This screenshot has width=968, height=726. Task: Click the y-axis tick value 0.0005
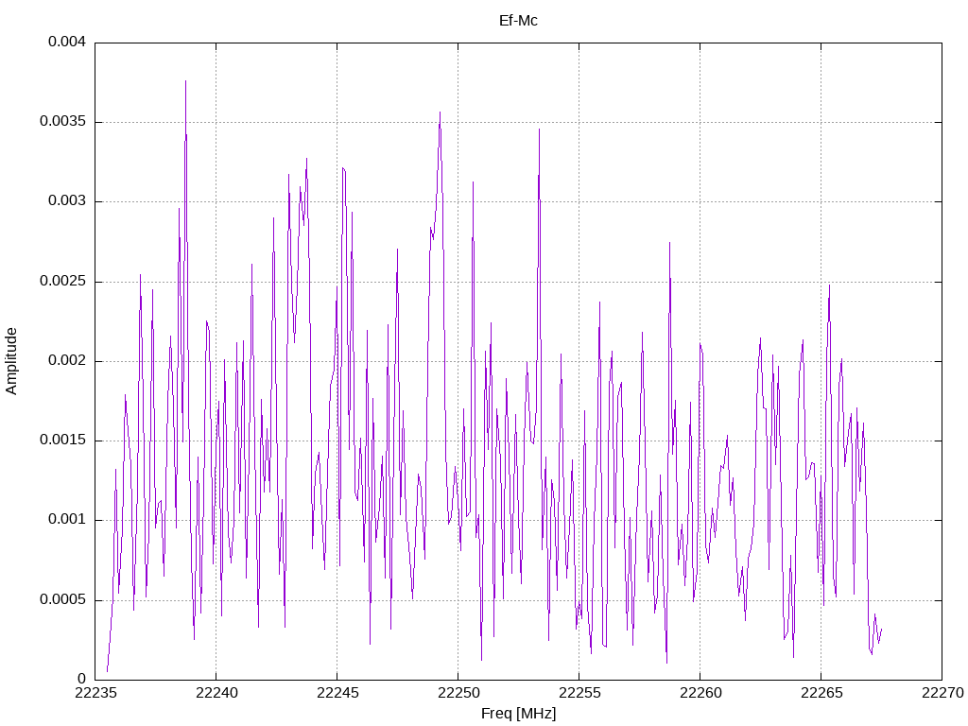tap(62, 599)
